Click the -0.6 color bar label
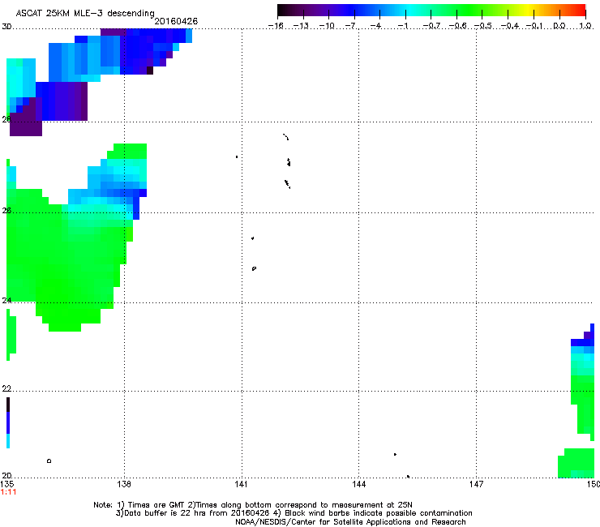The width and height of the screenshot is (600, 527). coord(457,26)
